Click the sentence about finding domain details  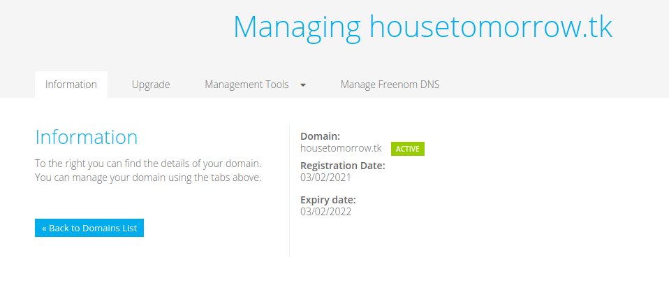click(x=147, y=164)
